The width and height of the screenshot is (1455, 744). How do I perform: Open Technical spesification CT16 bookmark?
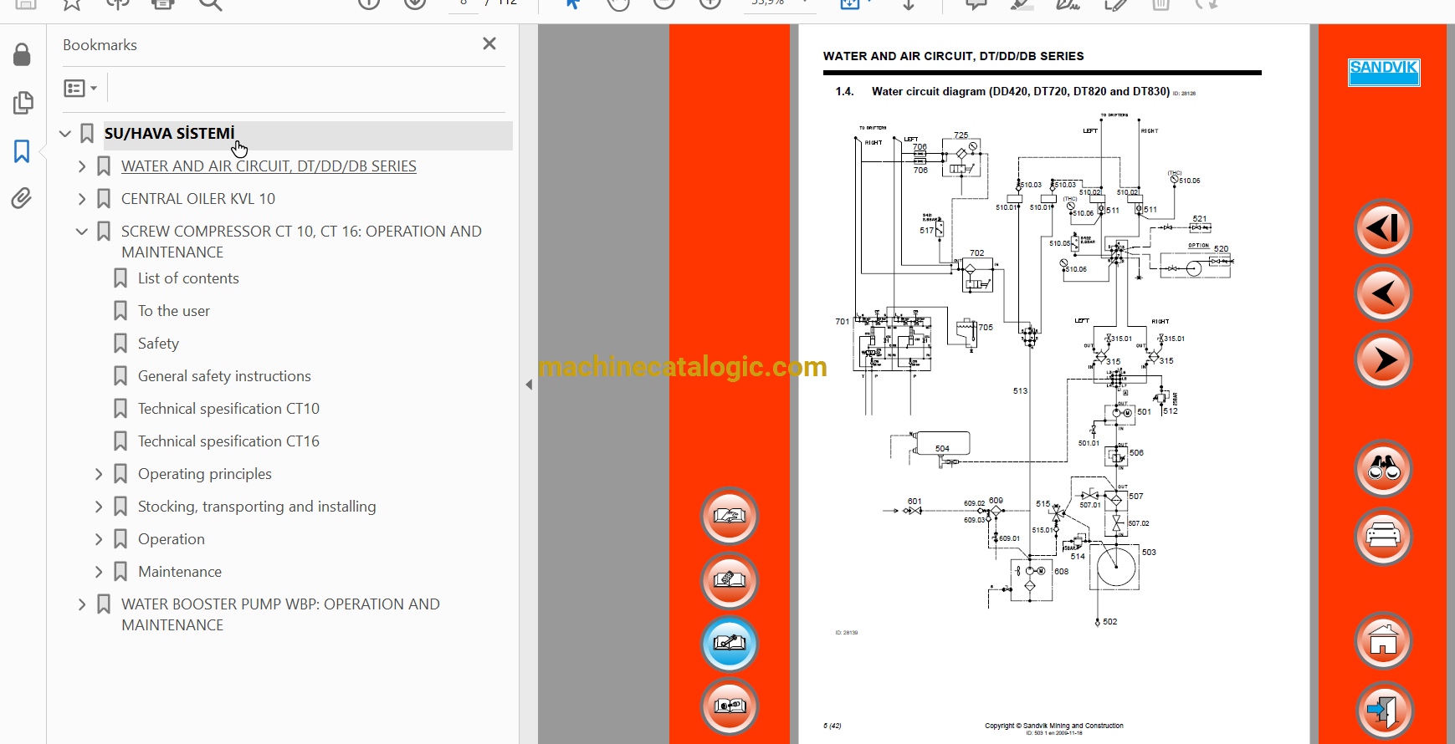[228, 441]
